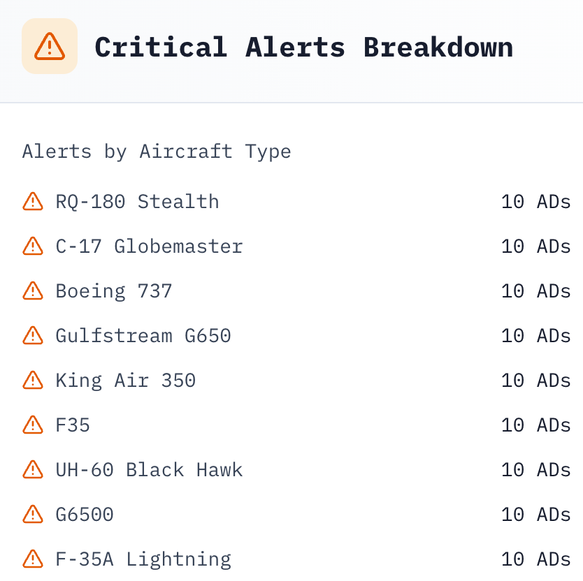583x581 pixels.
Task: Open the F-35A Lightning alert entry
Action: click(143, 559)
